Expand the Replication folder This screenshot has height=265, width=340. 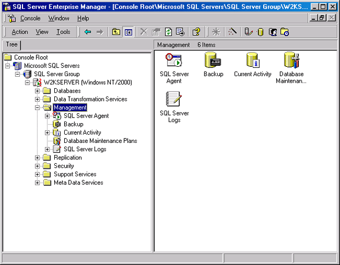37,158
